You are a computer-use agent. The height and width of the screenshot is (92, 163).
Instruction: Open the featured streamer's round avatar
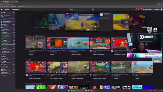(x=101, y=15)
